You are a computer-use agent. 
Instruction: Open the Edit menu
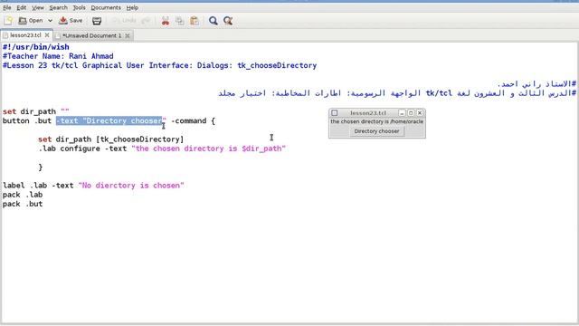[x=22, y=7]
